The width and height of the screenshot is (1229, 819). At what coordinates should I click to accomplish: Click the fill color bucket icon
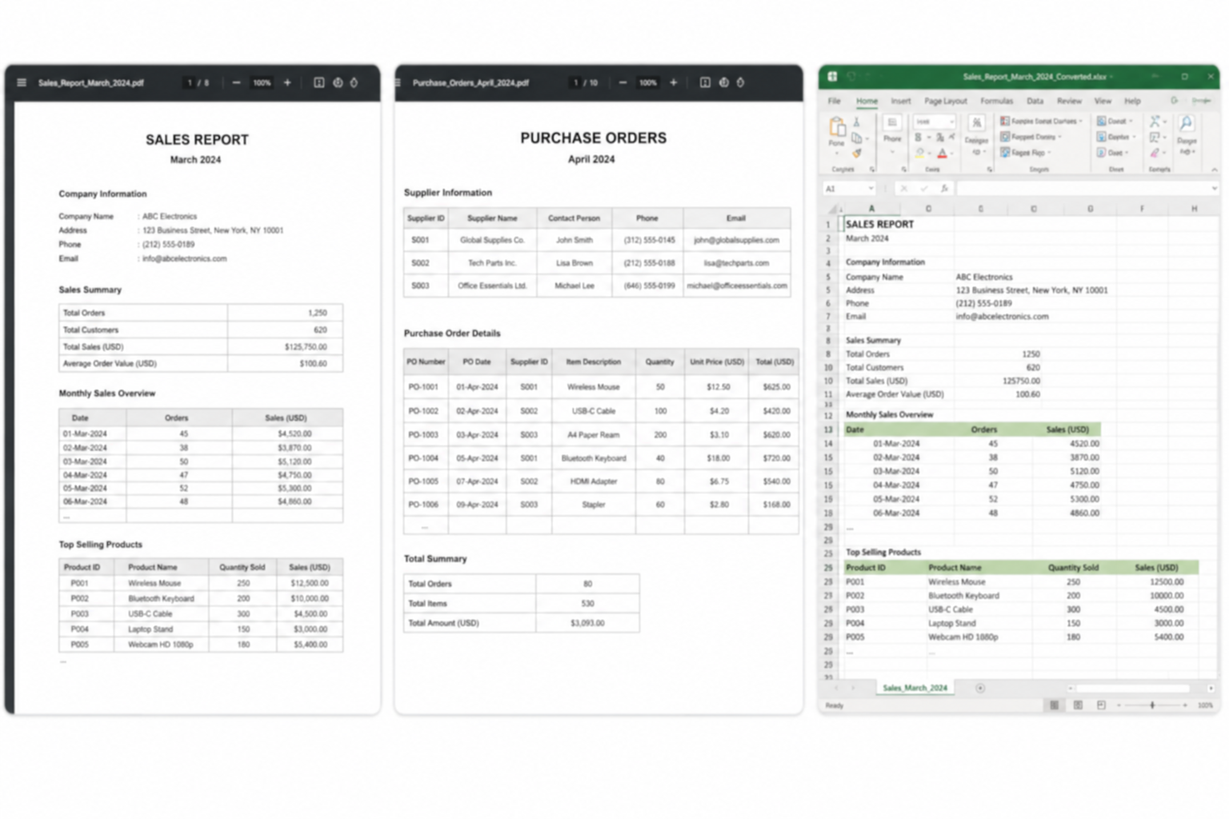click(x=919, y=153)
